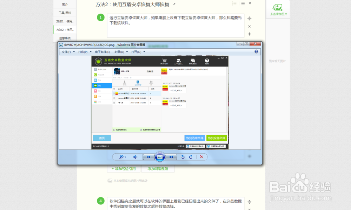Check the box beside the recover聊天记录 row
This screenshot has height=210, width=351.
coord(114,93)
